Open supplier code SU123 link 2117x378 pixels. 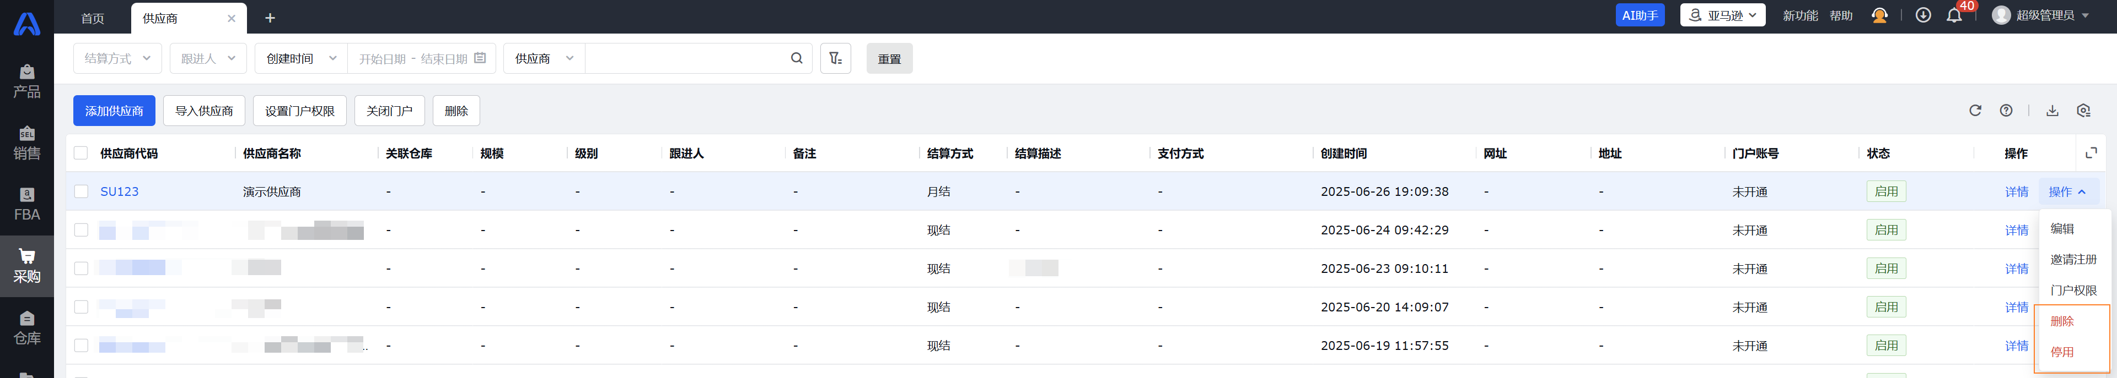tap(119, 191)
